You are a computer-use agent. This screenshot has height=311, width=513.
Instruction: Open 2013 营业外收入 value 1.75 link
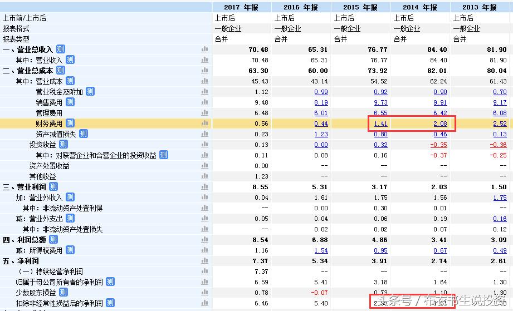coord(500,198)
